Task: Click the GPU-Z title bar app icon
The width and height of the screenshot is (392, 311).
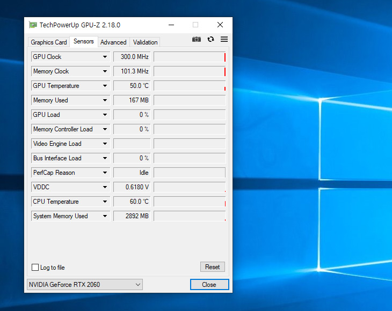Action: point(33,25)
